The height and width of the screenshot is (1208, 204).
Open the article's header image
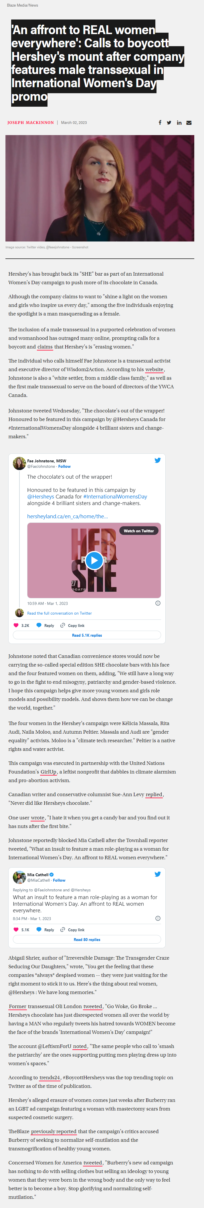[x=100, y=188]
